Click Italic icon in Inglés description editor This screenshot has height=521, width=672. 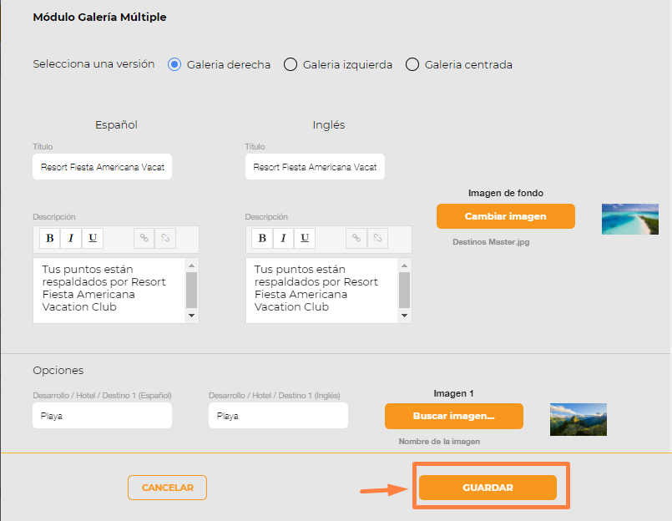coord(283,238)
